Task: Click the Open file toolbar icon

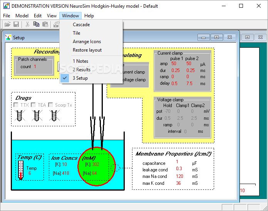Action: pos(7,24)
